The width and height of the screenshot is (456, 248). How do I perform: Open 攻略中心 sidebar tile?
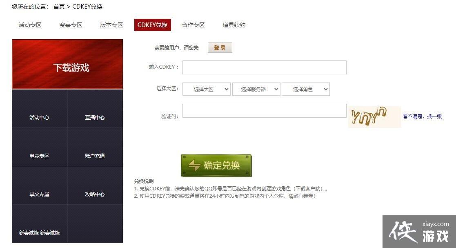(x=95, y=186)
